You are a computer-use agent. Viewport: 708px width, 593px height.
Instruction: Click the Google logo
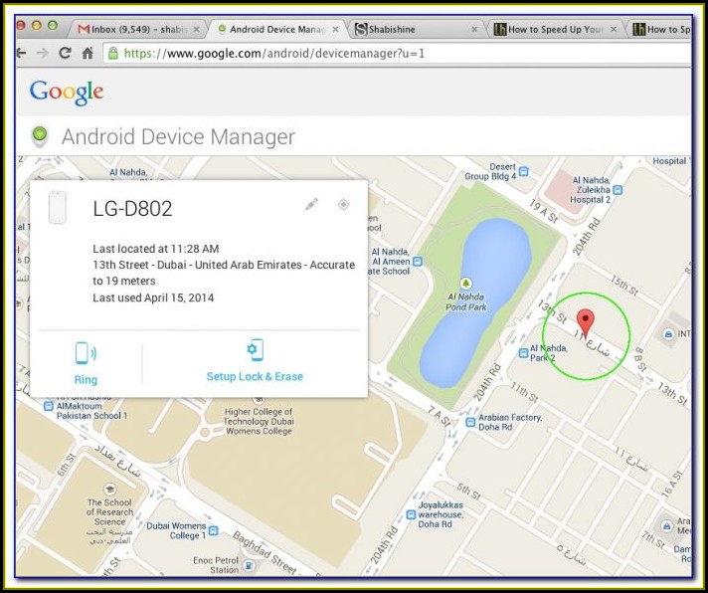tap(67, 93)
